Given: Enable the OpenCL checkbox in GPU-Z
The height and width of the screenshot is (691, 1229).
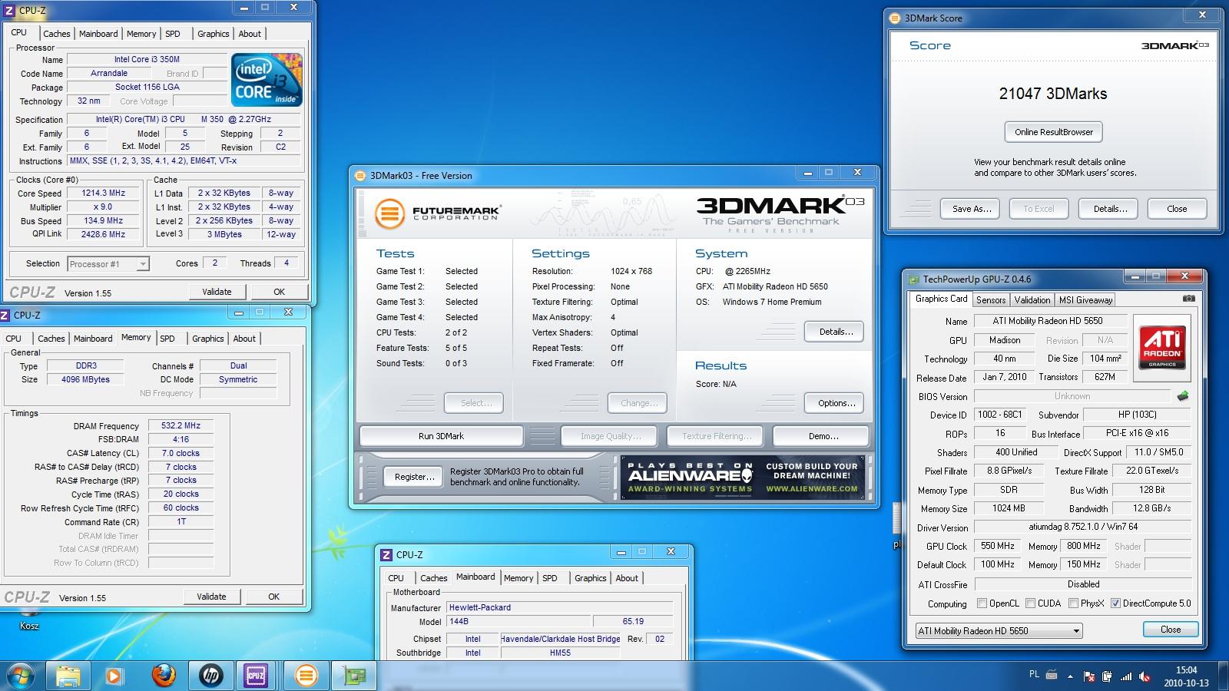Looking at the screenshot, I should coord(982,603).
